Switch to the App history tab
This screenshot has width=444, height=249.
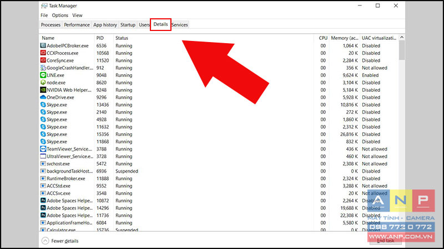[105, 25]
